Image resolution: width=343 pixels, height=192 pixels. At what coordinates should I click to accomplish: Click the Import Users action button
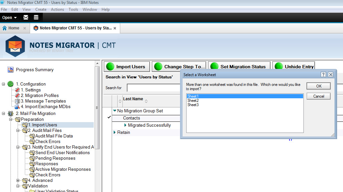[x=127, y=67]
